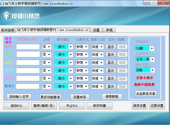Open the 启用 dropdown for 账号六
Screen dimensions: 170x125
point(47,86)
